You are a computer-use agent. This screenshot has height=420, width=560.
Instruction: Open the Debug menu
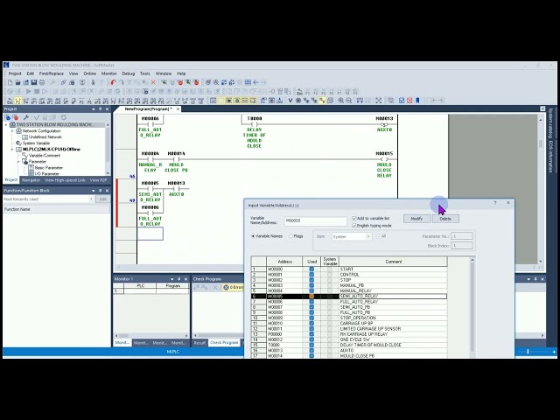pyautogui.click(x=129, y=73)
